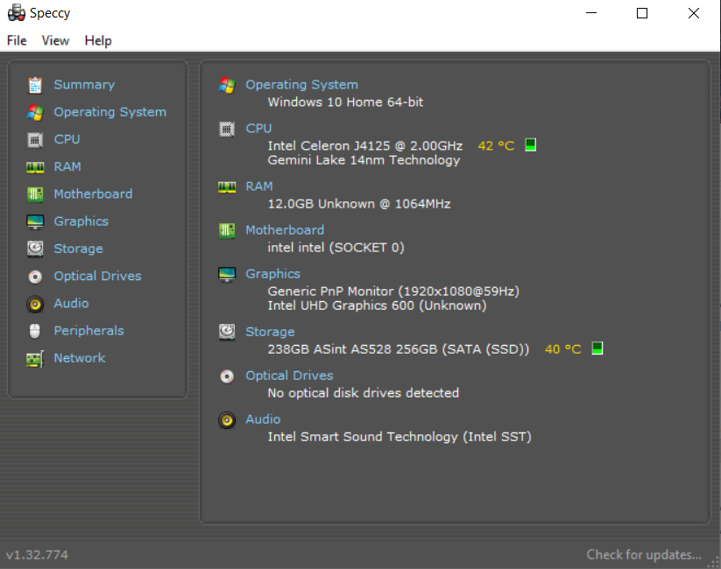Image resolution: width=721 pixels, height=569 pixels.
Task: Click the Storage hard drive icon in sidebar
Action: coord(35,249)
